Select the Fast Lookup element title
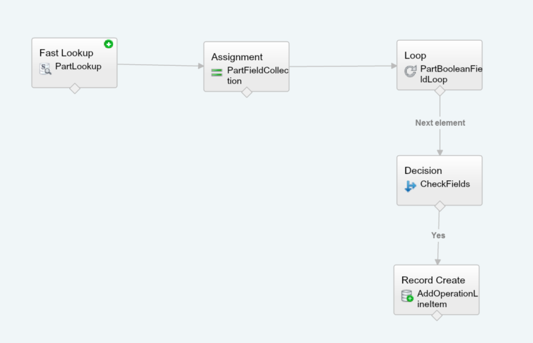The image size is (533, 343). [x=66, y=53]
